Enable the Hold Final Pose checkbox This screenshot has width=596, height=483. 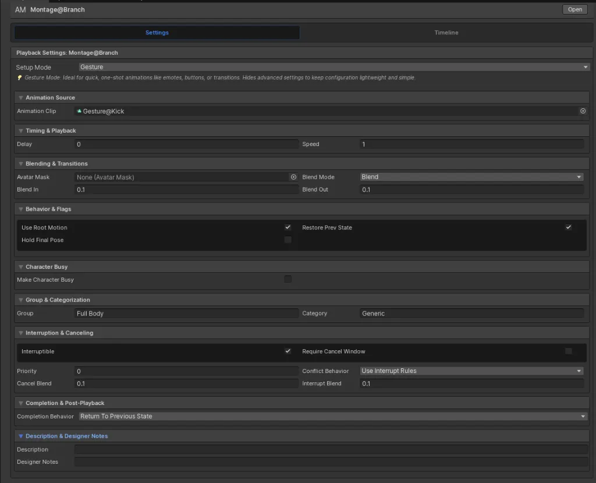pos(288,240)
